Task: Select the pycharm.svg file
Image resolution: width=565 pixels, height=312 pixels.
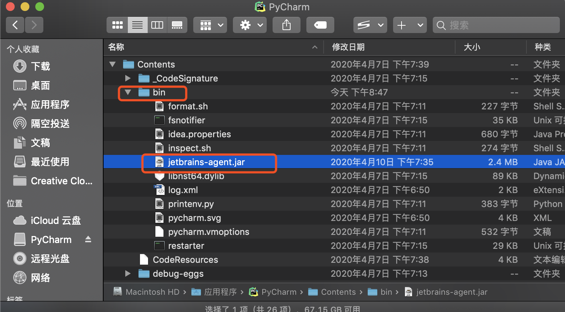Action: coord(334,218)
